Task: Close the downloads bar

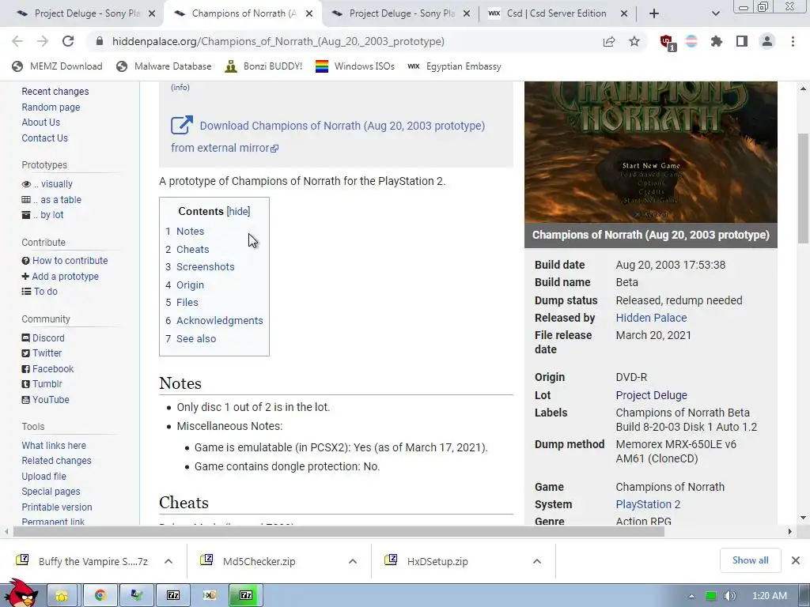Action: tap(796, 560)
